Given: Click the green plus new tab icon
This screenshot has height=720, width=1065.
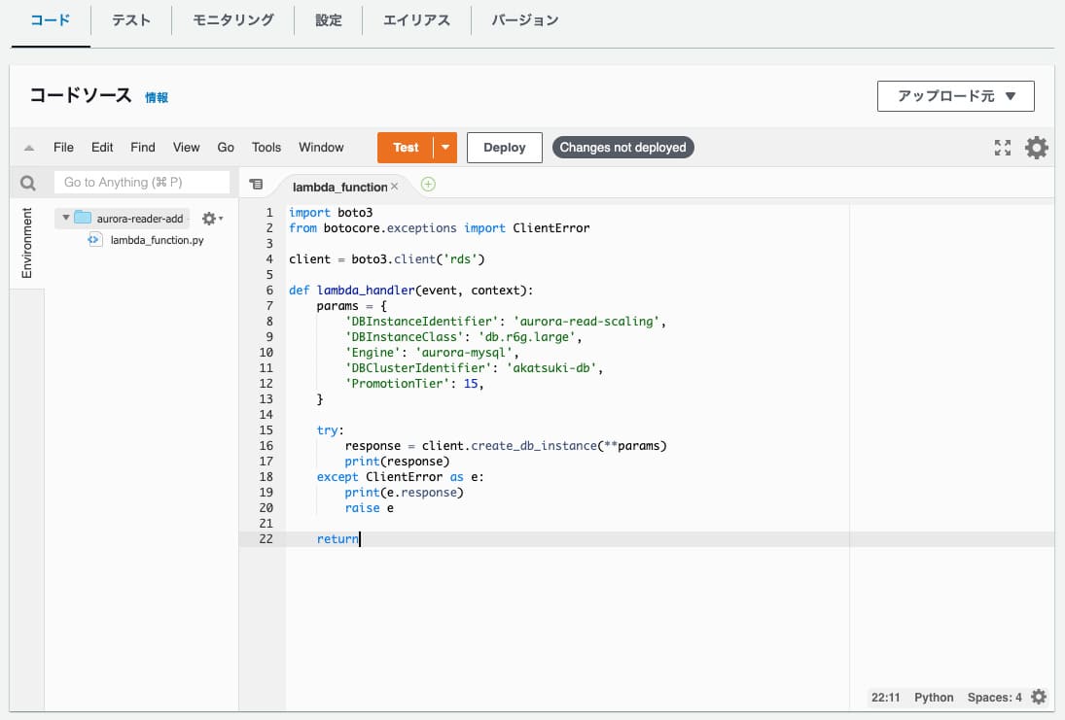Looking at the screenshot, I should tap(428, 185).
